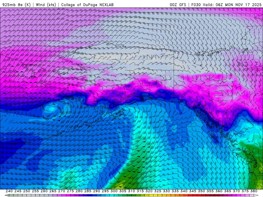263x197 pixels.
Task: Click the 380 value on the color scale
Action: (254, 191)
